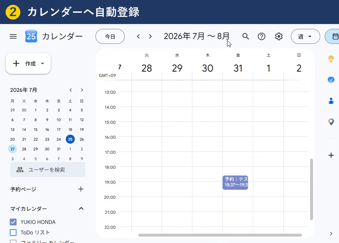
Task: Open the help question mark icon
Action: [x=262, y=36]
